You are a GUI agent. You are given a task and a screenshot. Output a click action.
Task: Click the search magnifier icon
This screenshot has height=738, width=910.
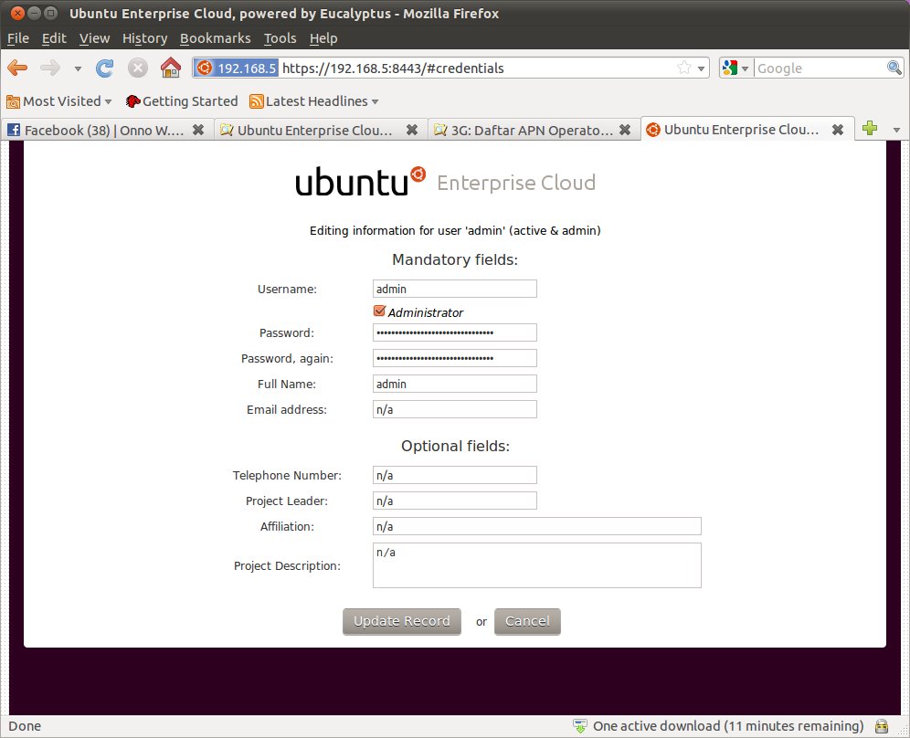(x=894, y=68)
